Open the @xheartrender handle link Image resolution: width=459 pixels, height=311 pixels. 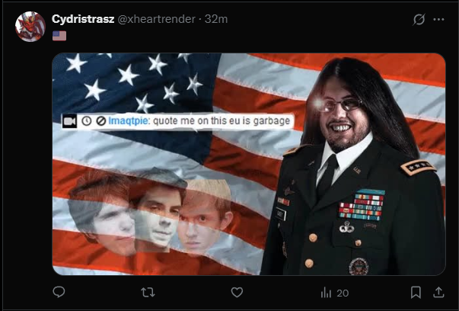(156, 19)
